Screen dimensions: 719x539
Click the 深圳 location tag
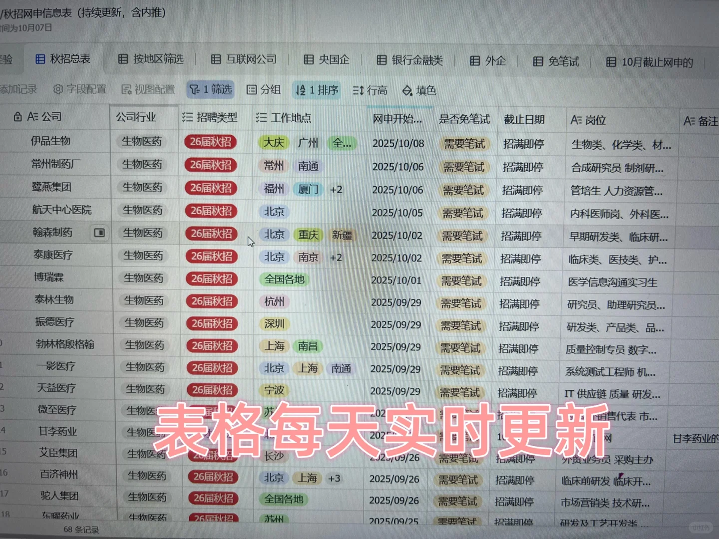274,324
